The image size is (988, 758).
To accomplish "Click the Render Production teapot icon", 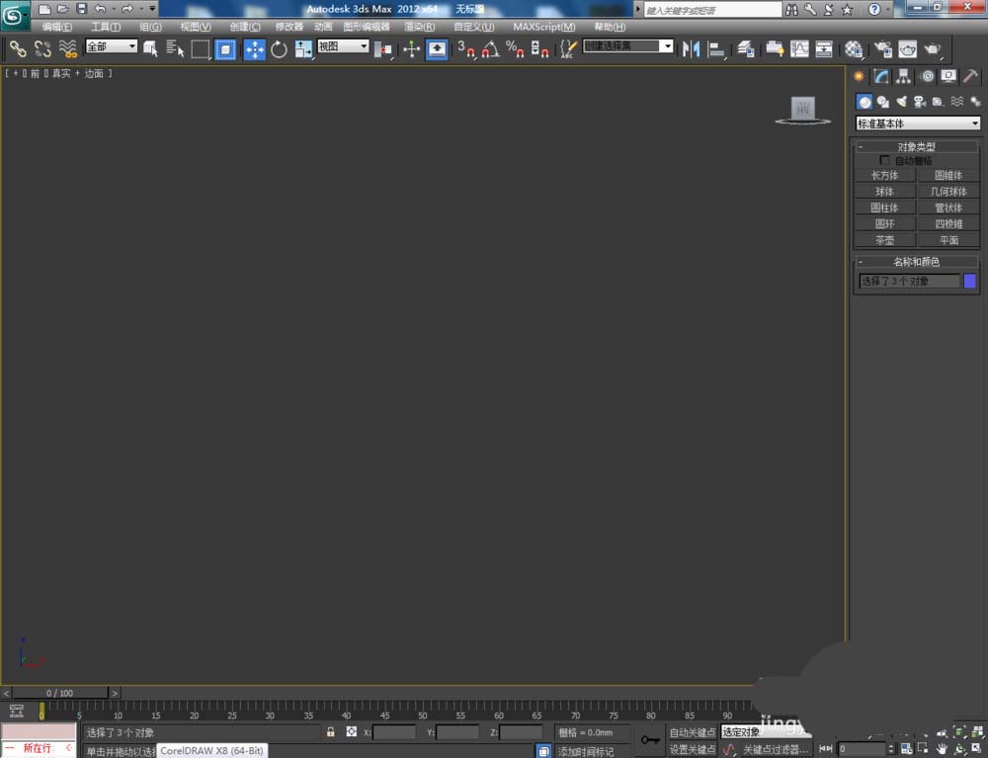I will (x=932, y=48).
